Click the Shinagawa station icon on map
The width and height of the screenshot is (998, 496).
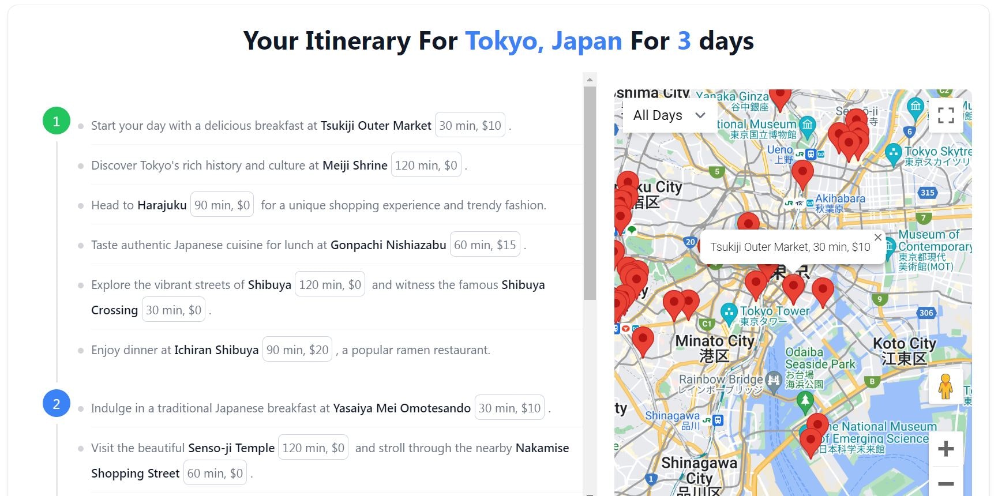click(718, 420)
